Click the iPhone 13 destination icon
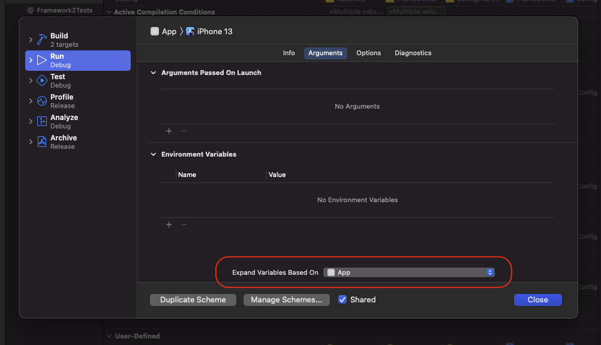This screenshot has width=601, height=345. pyautogui.click(x=190, y=31)
